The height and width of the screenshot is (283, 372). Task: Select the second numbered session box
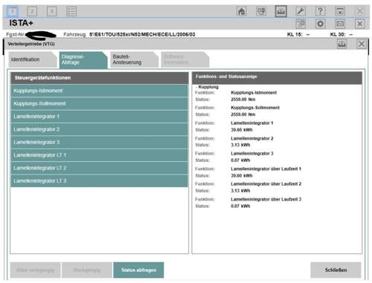(32, 11)
